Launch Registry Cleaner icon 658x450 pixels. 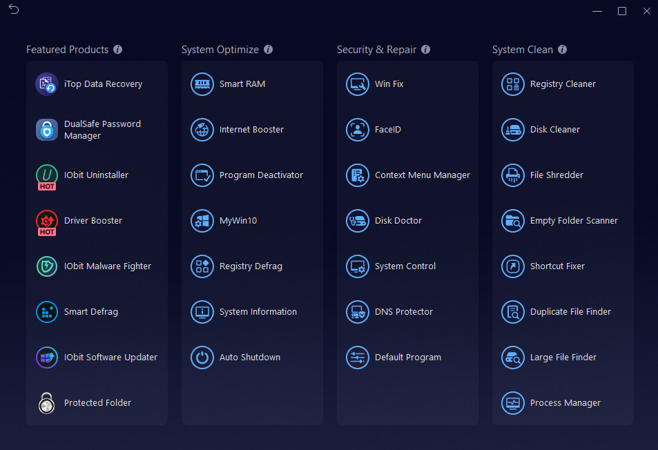coord(513,84)
